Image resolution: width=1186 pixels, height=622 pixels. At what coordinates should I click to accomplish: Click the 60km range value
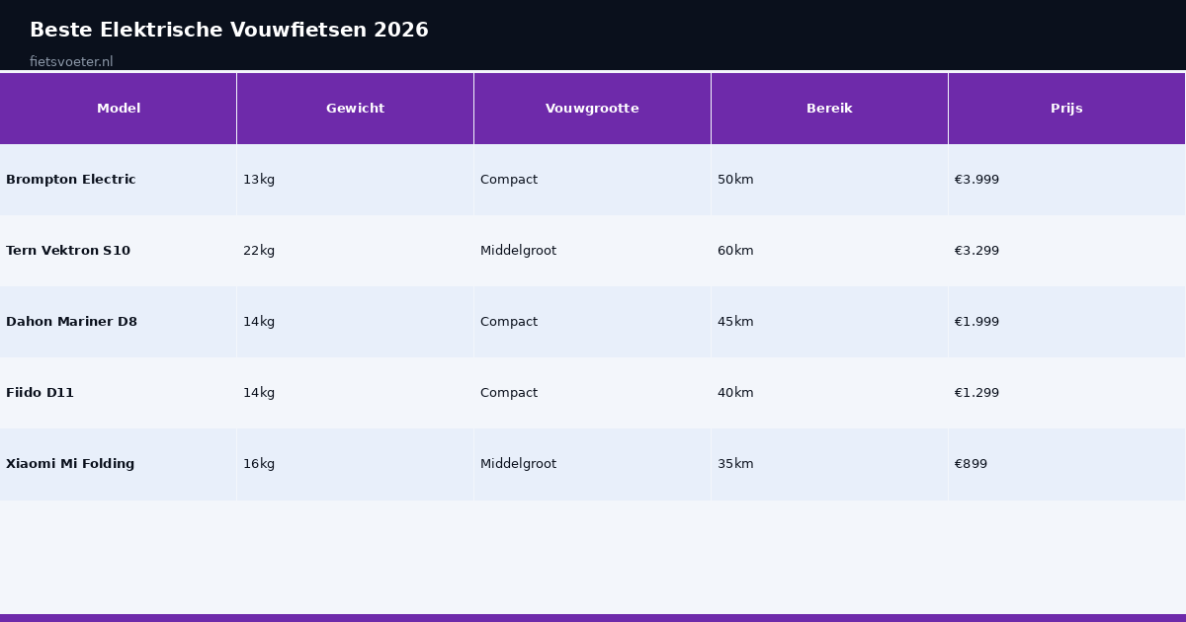click(735, 251)
